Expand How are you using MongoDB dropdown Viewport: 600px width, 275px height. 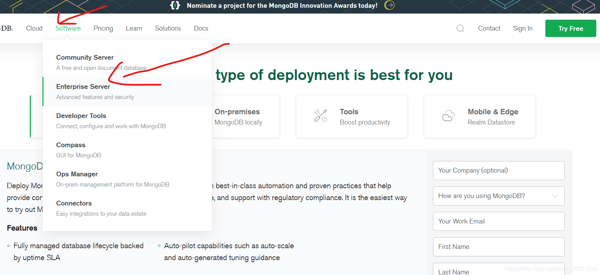pos(499,196)
